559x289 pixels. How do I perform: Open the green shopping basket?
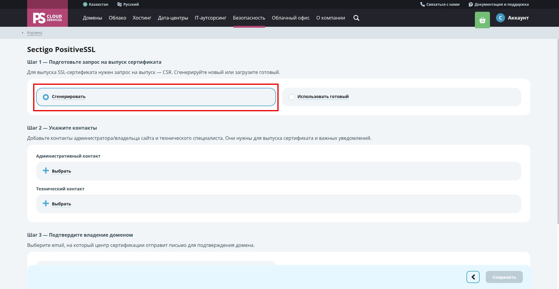(482, 20)
